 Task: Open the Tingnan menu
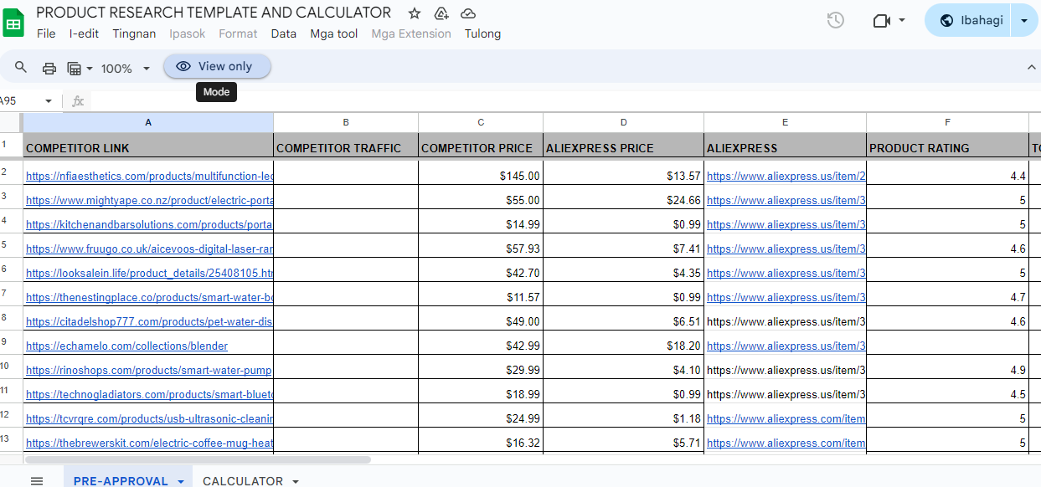[x=134, y=33]
